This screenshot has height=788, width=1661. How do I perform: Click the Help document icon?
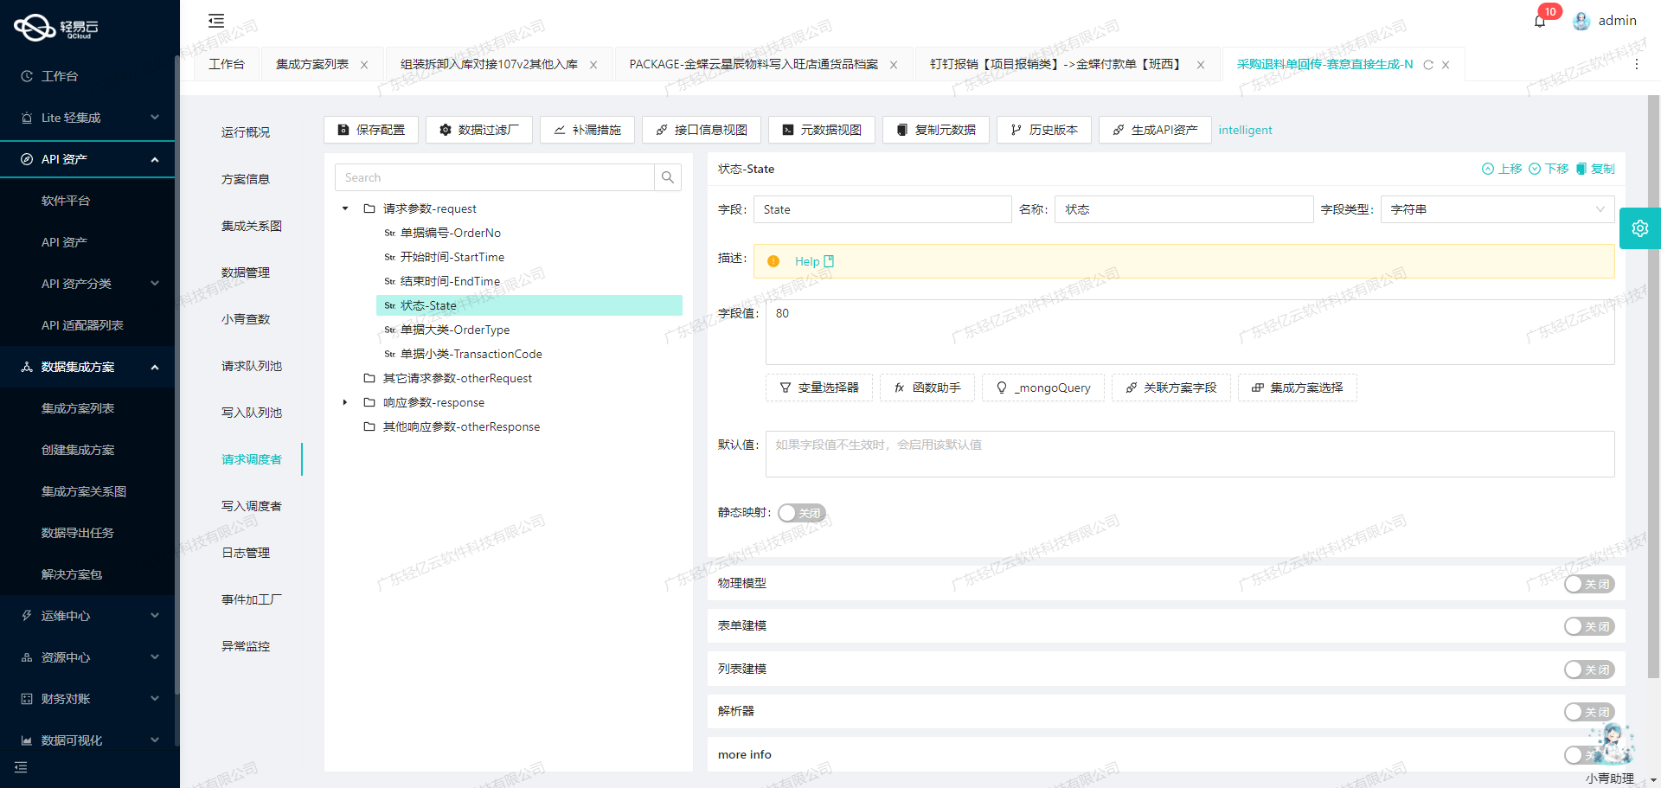coord(829,261)
